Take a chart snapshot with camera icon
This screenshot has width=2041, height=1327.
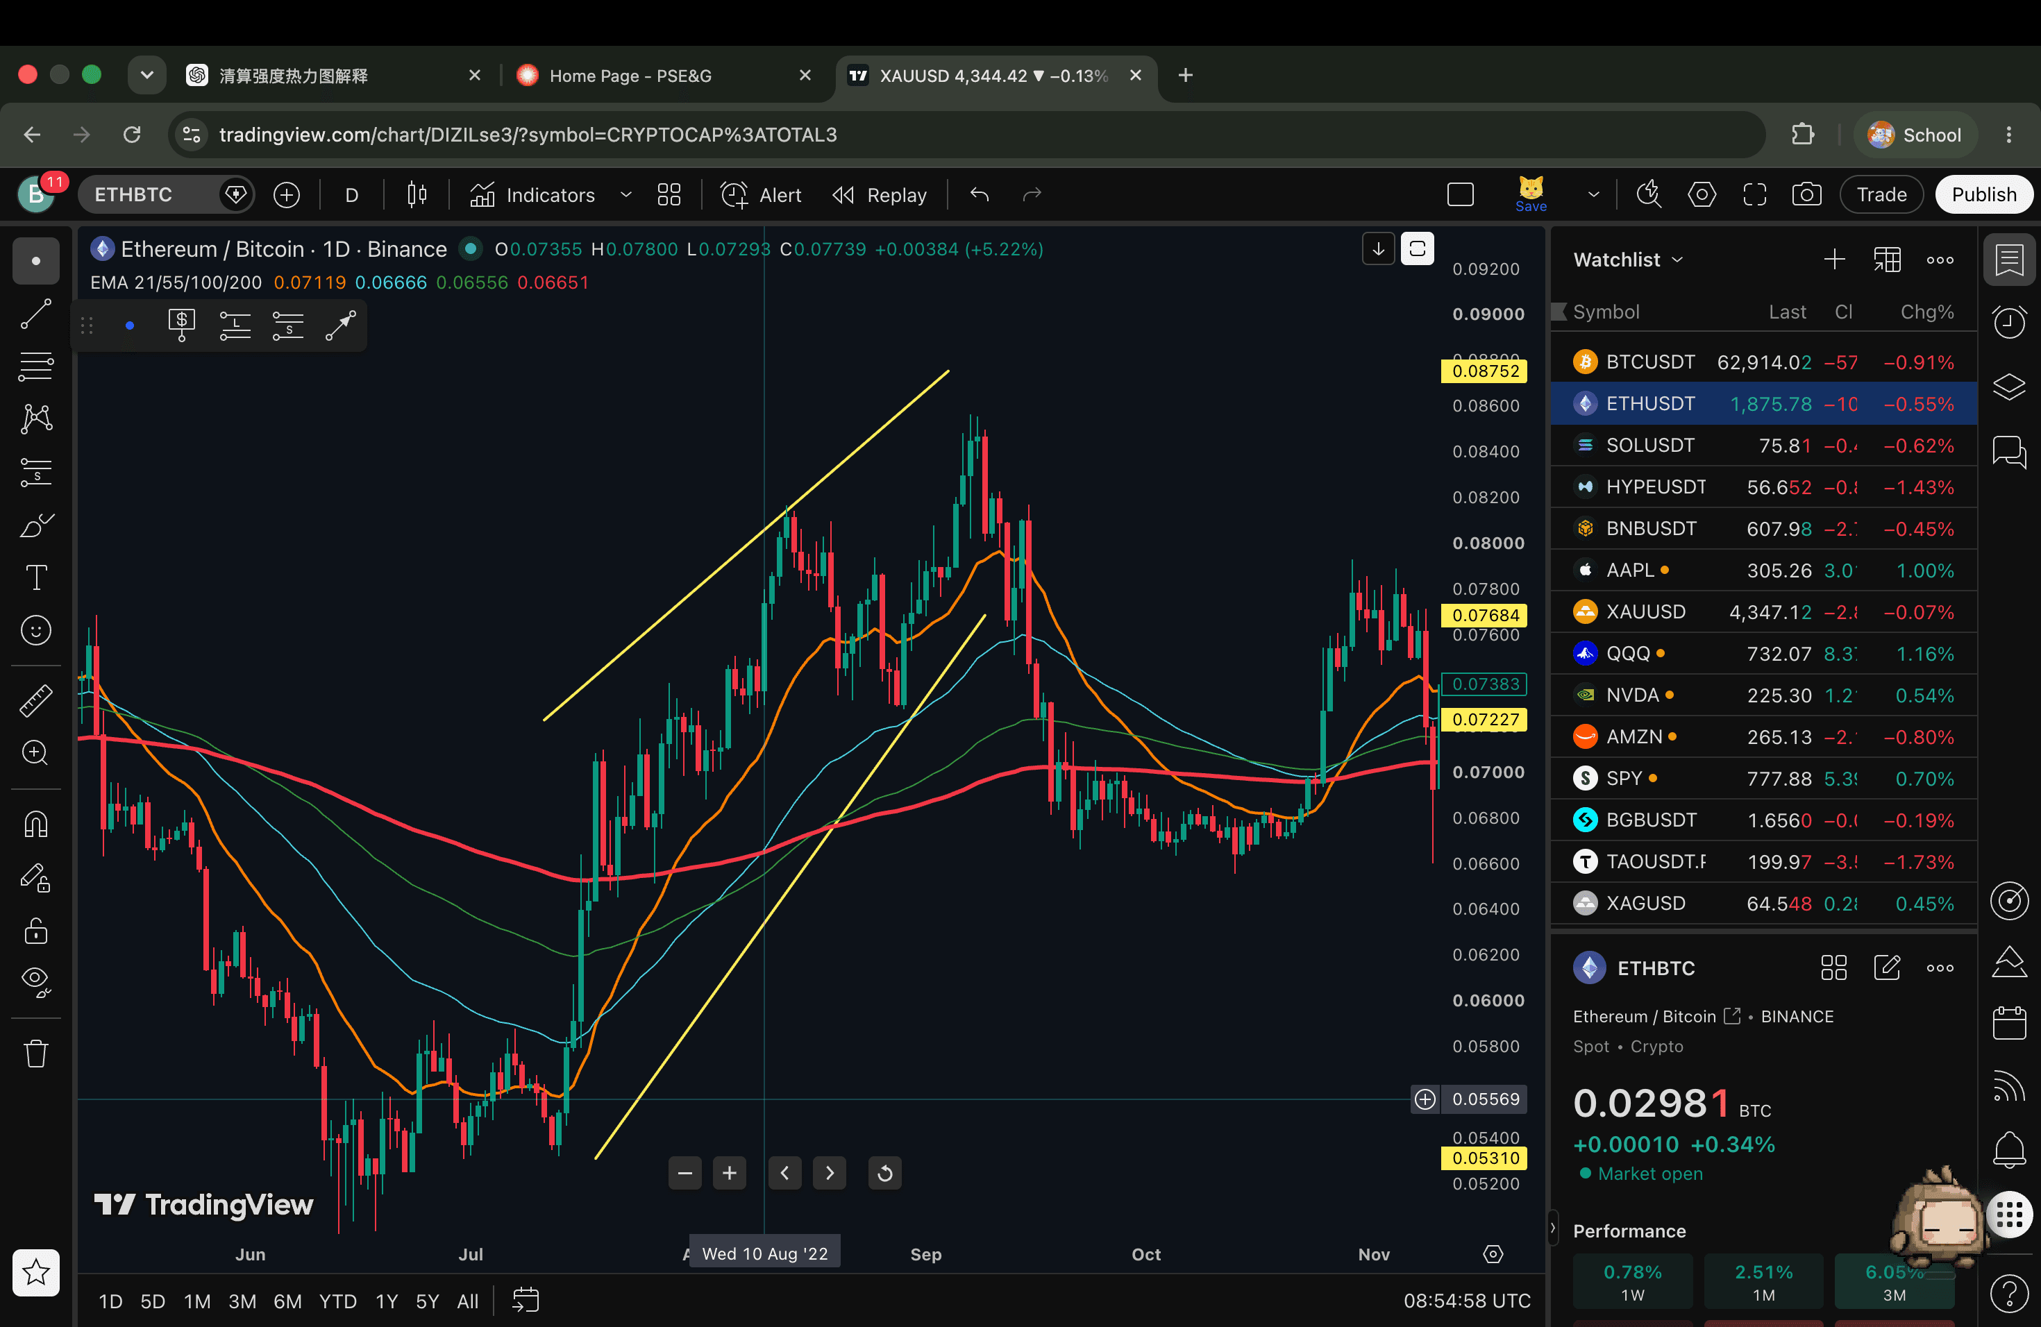tap(1807, 194)
